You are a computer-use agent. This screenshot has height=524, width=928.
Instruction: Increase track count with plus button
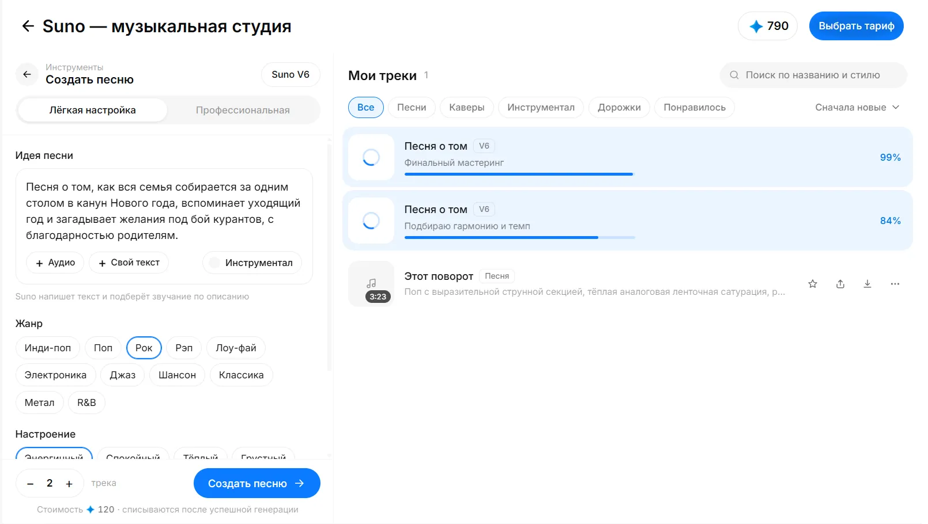coord(69,484)
